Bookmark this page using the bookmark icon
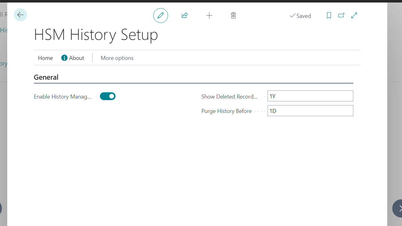The height and width of the screenshot is (226, 402). [x=329, y=15]
